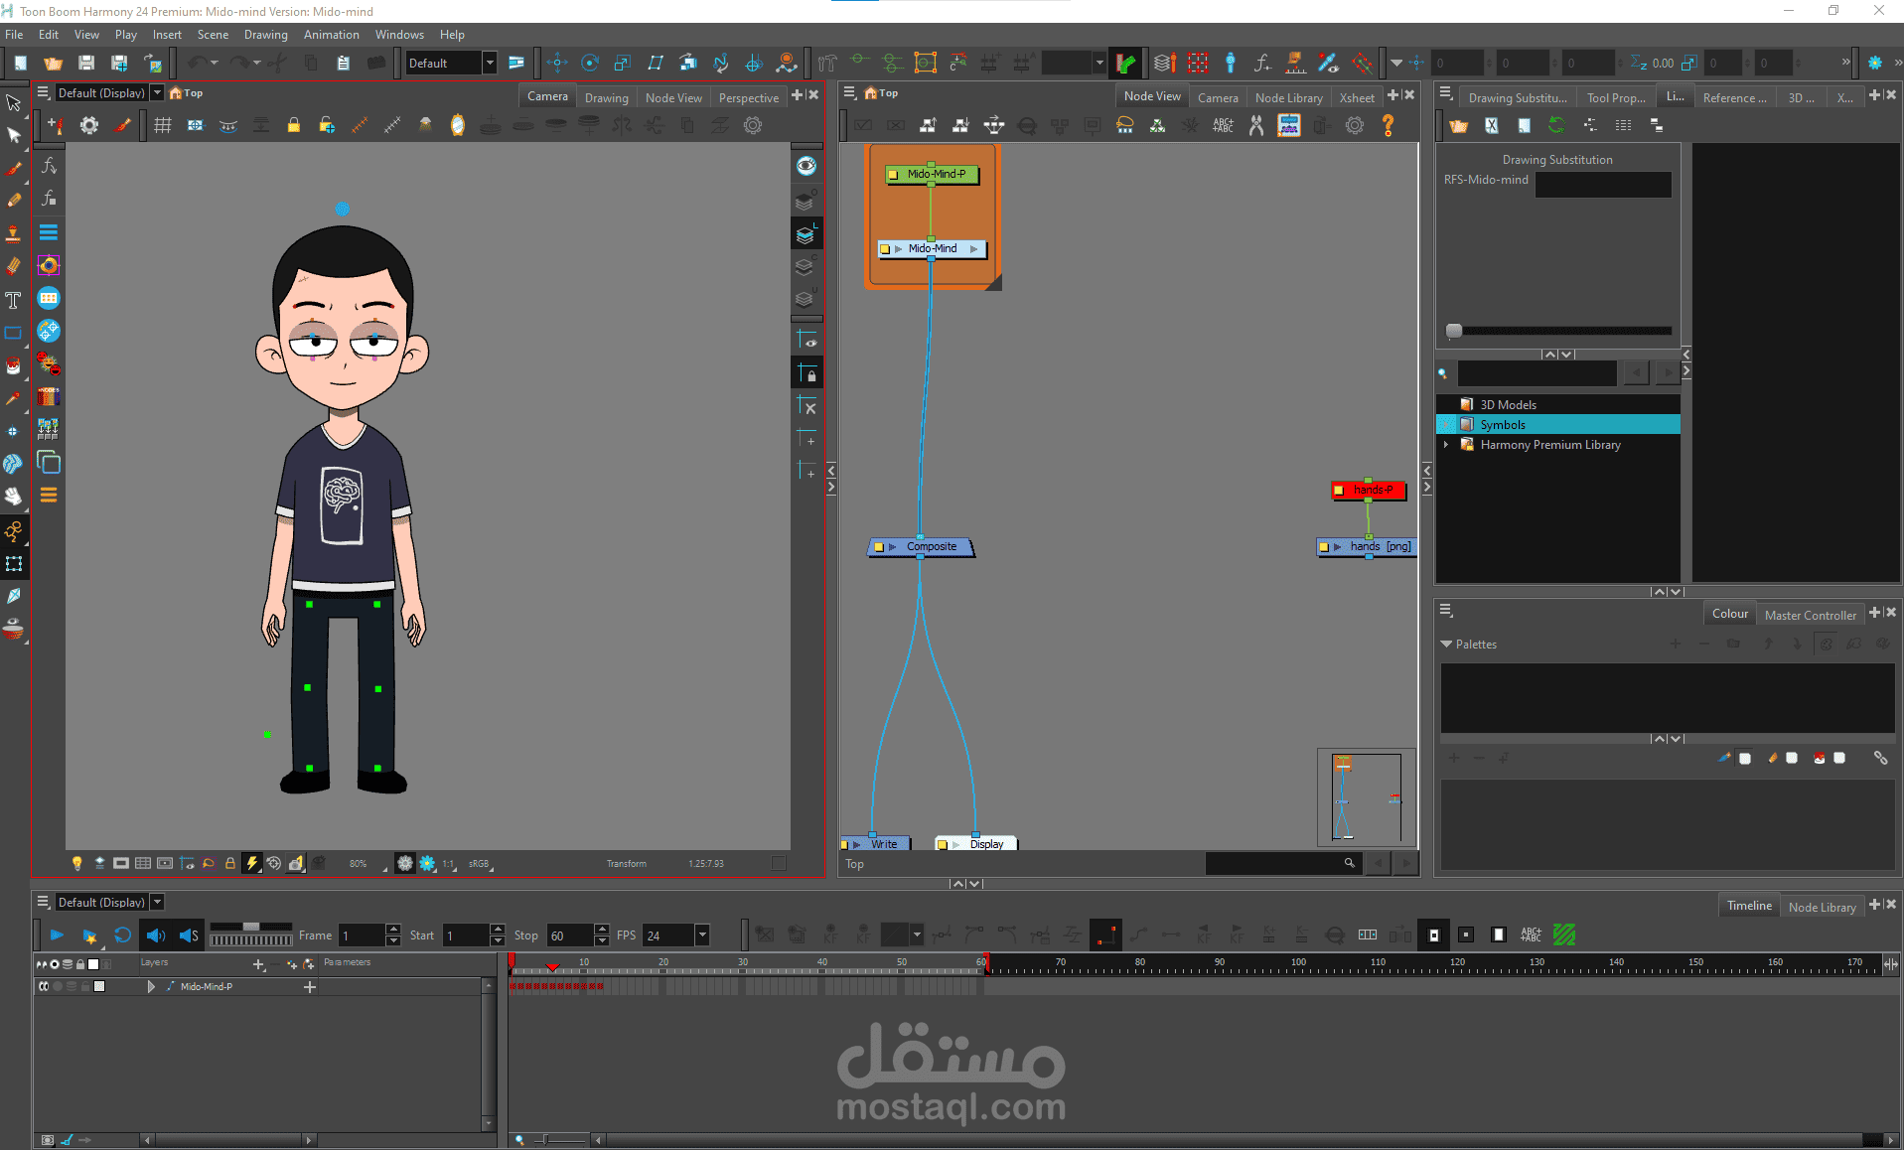Toggle the lock icon in Camera toolbar
Image resolution: width=1904 pixels, height=1150 pixels.
click(294, 125)
